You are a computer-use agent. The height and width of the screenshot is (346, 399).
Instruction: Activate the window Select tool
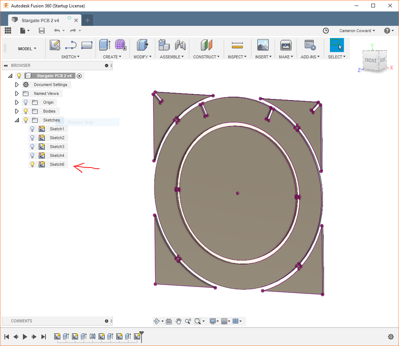(337, 45)
